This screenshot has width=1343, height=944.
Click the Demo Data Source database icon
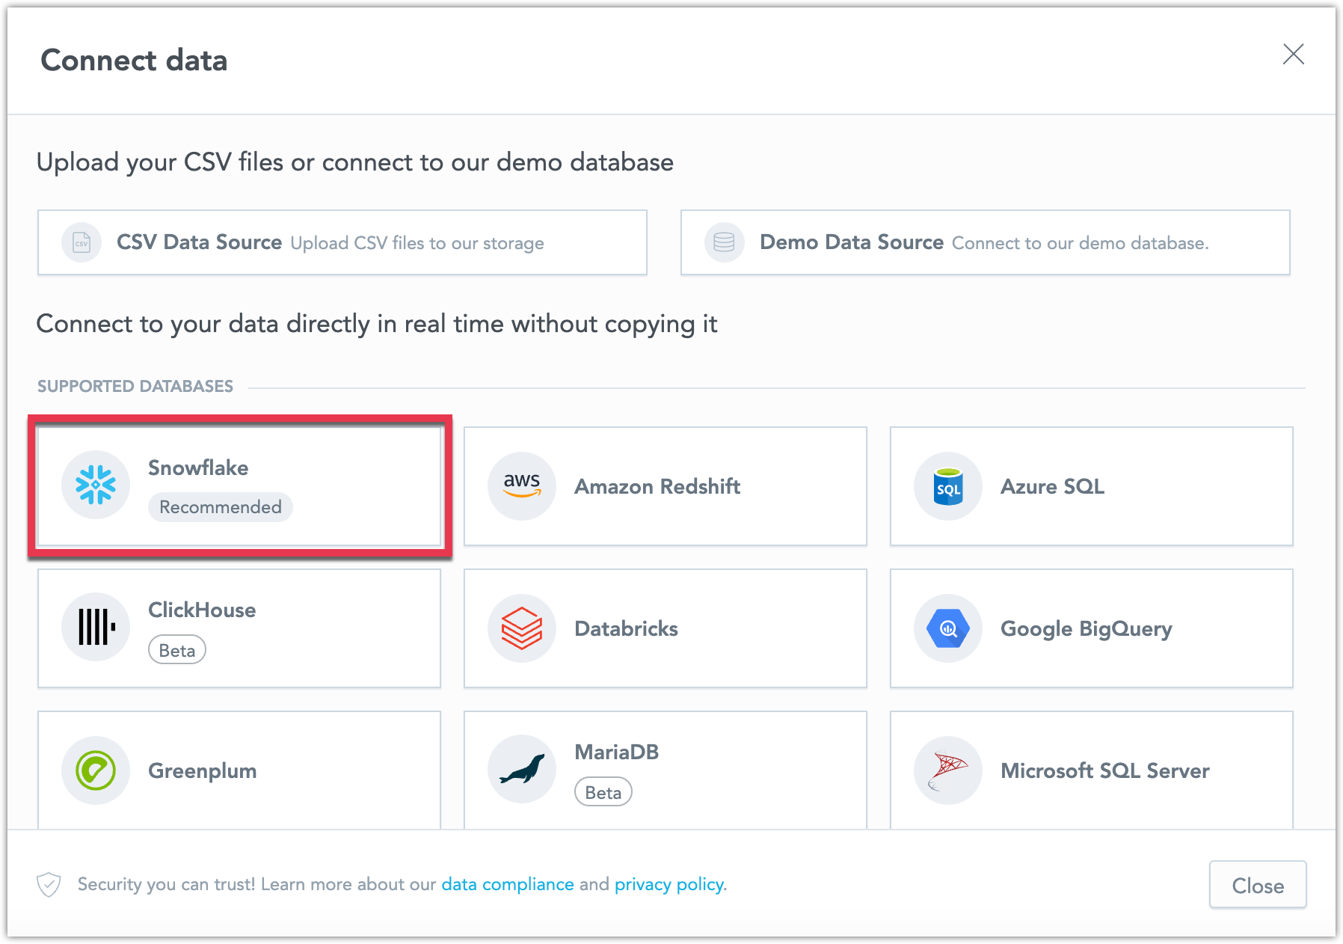[724, 242]
